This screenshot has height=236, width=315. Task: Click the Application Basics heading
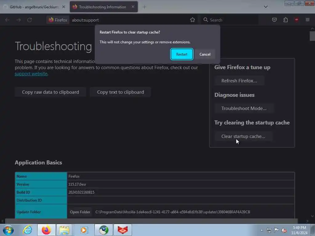38,163
